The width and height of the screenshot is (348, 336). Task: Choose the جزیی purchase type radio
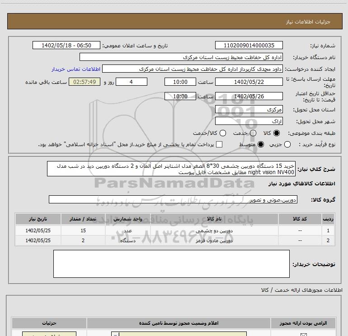[x=287, y=144]
